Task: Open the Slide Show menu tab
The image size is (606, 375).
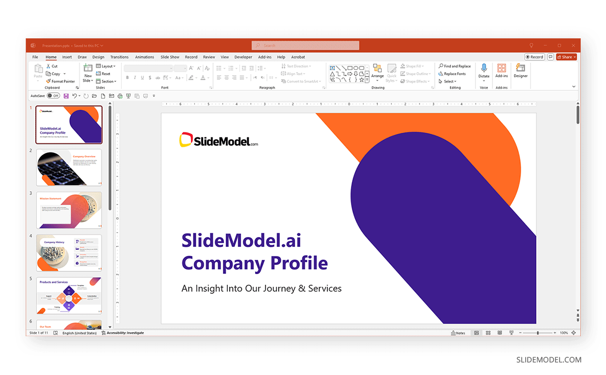Action: [x=170, y=57]
